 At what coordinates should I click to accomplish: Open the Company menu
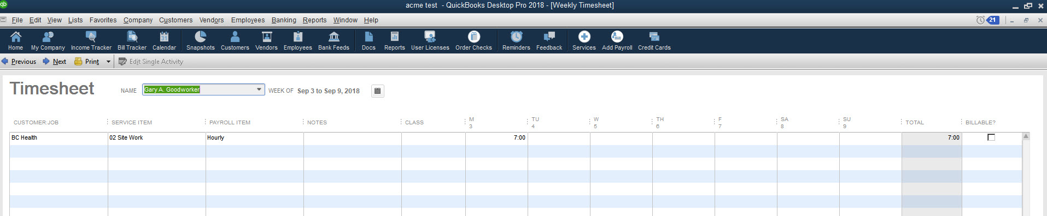tap(138, 20)
